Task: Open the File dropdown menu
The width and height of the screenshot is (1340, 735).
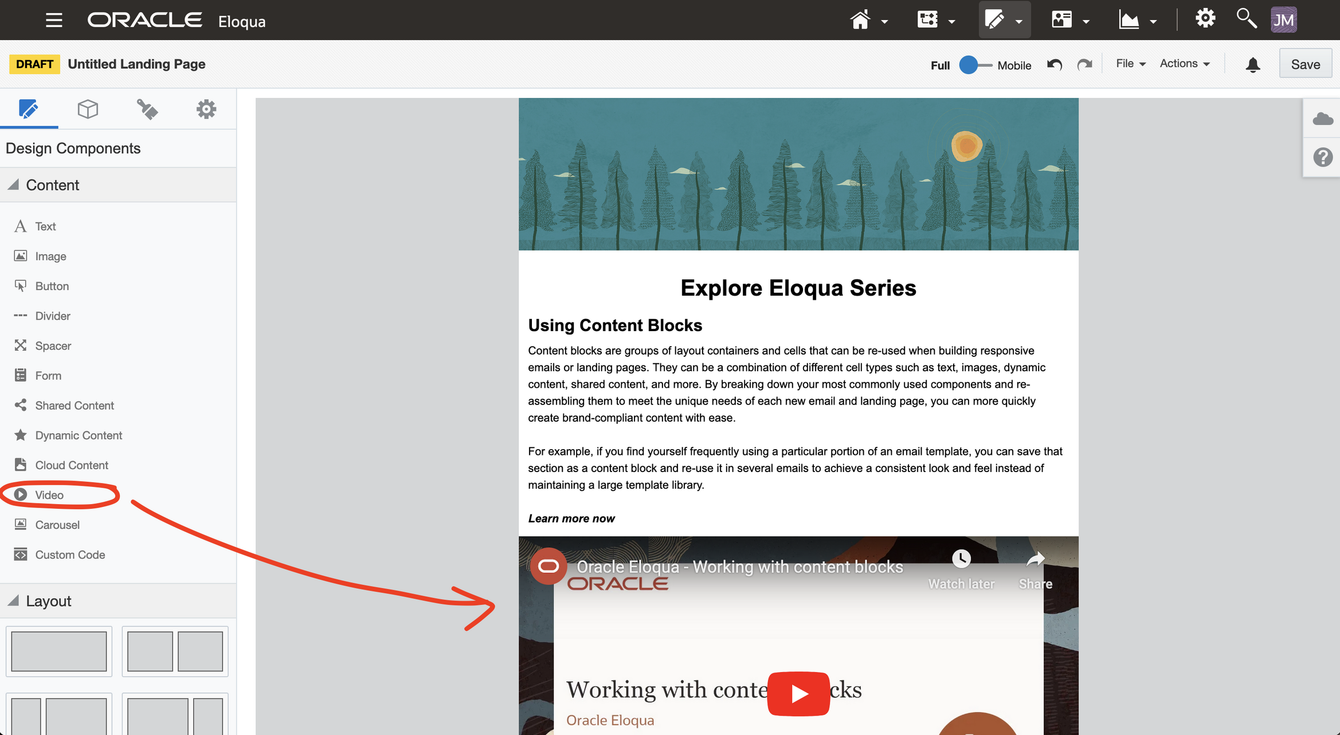Action: [1130, 64]
